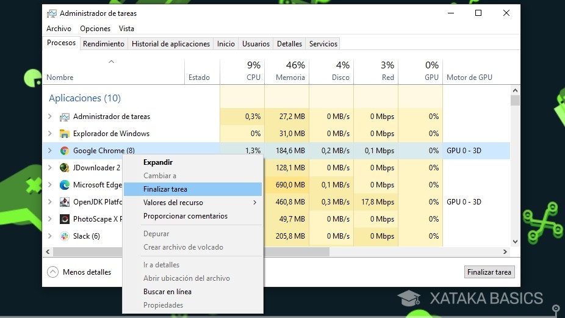Expand the Microsoft Edge process row
The image size is (565, 318).
(x=50, y=184)
